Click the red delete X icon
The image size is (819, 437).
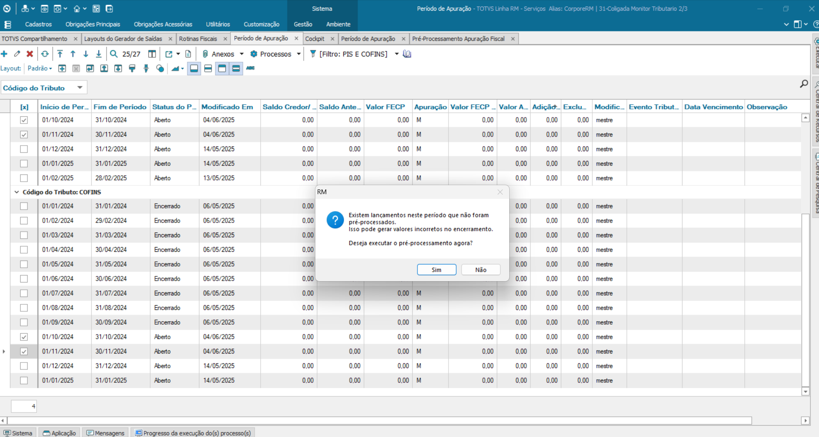coord(30,54)
